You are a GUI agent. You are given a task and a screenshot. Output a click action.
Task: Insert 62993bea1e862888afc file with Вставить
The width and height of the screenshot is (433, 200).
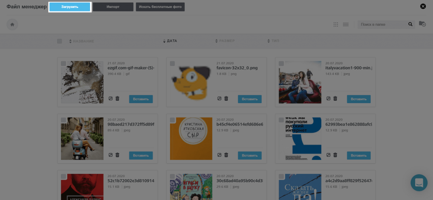[359, 156]
